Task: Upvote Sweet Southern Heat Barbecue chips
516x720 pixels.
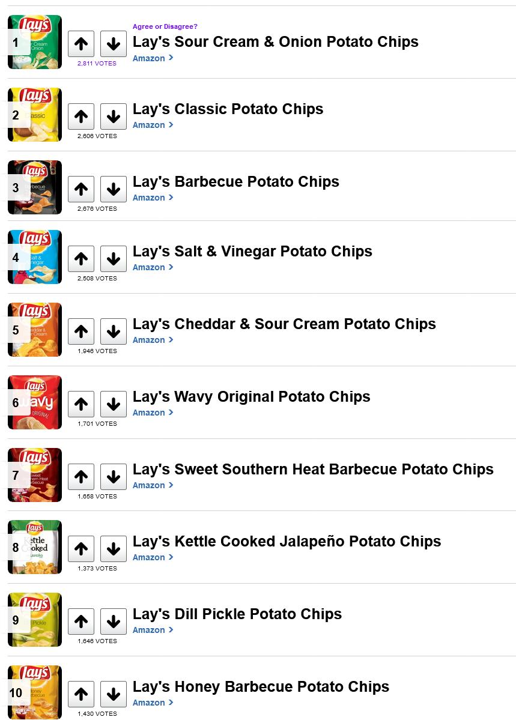Action: (x=81, y=477)
